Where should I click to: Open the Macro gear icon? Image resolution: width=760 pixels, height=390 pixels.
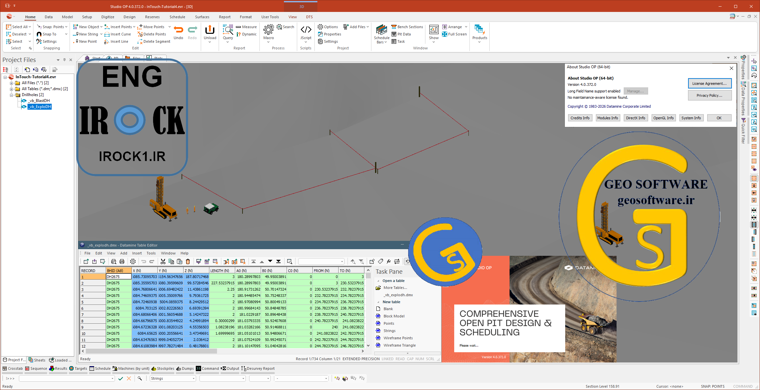(x=268, y=30)
